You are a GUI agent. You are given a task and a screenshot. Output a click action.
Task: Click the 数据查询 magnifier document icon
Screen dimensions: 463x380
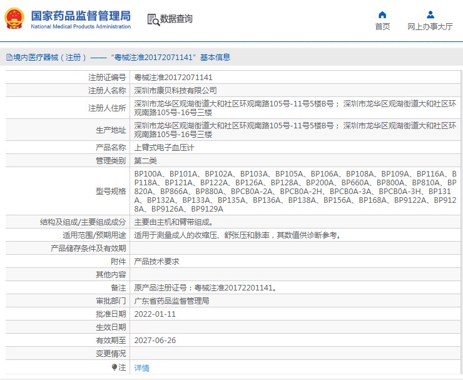click(153, 19)
